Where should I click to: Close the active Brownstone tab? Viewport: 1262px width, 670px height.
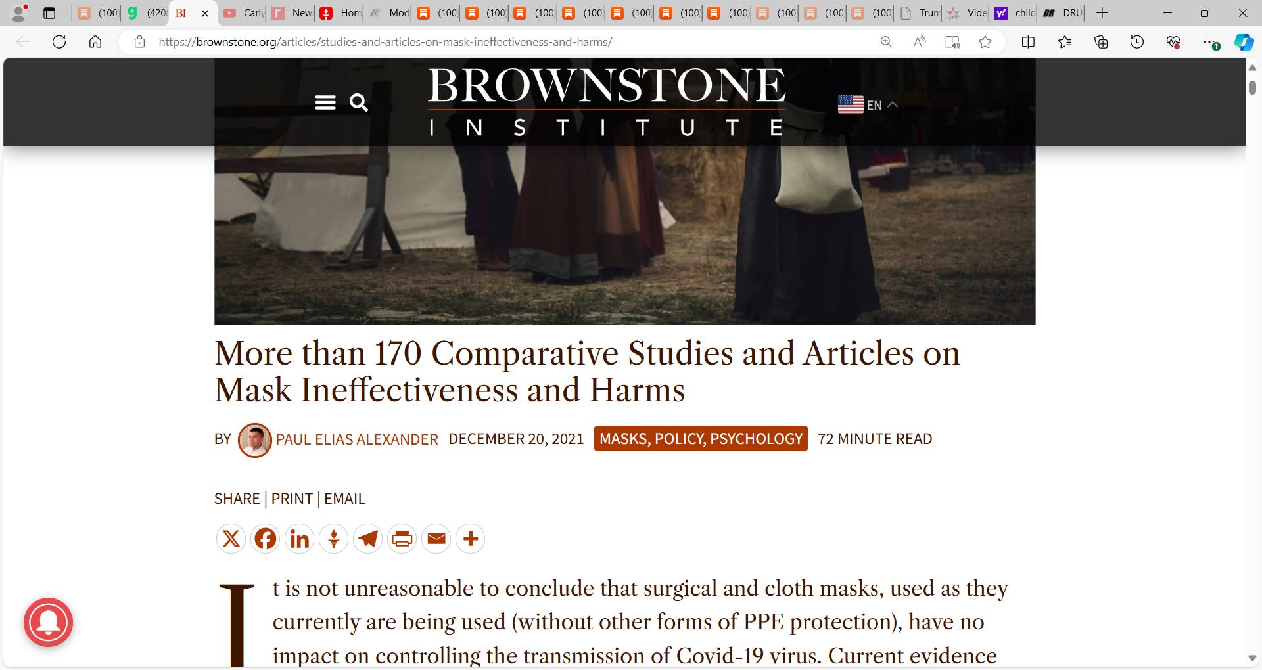[x=205, y=13]
